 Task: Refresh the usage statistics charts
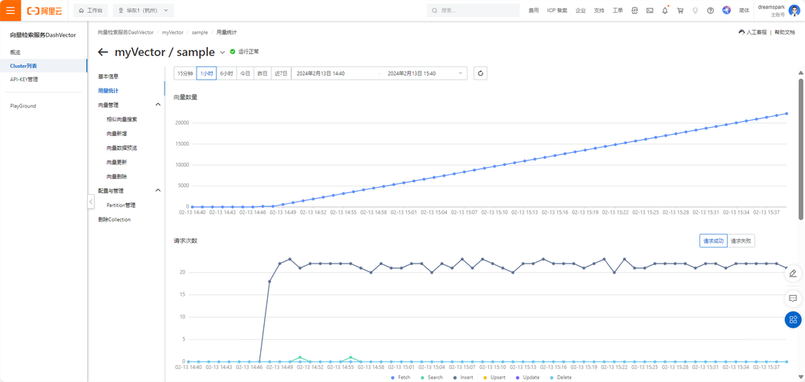pyautogui.click(x=480, y=73)
